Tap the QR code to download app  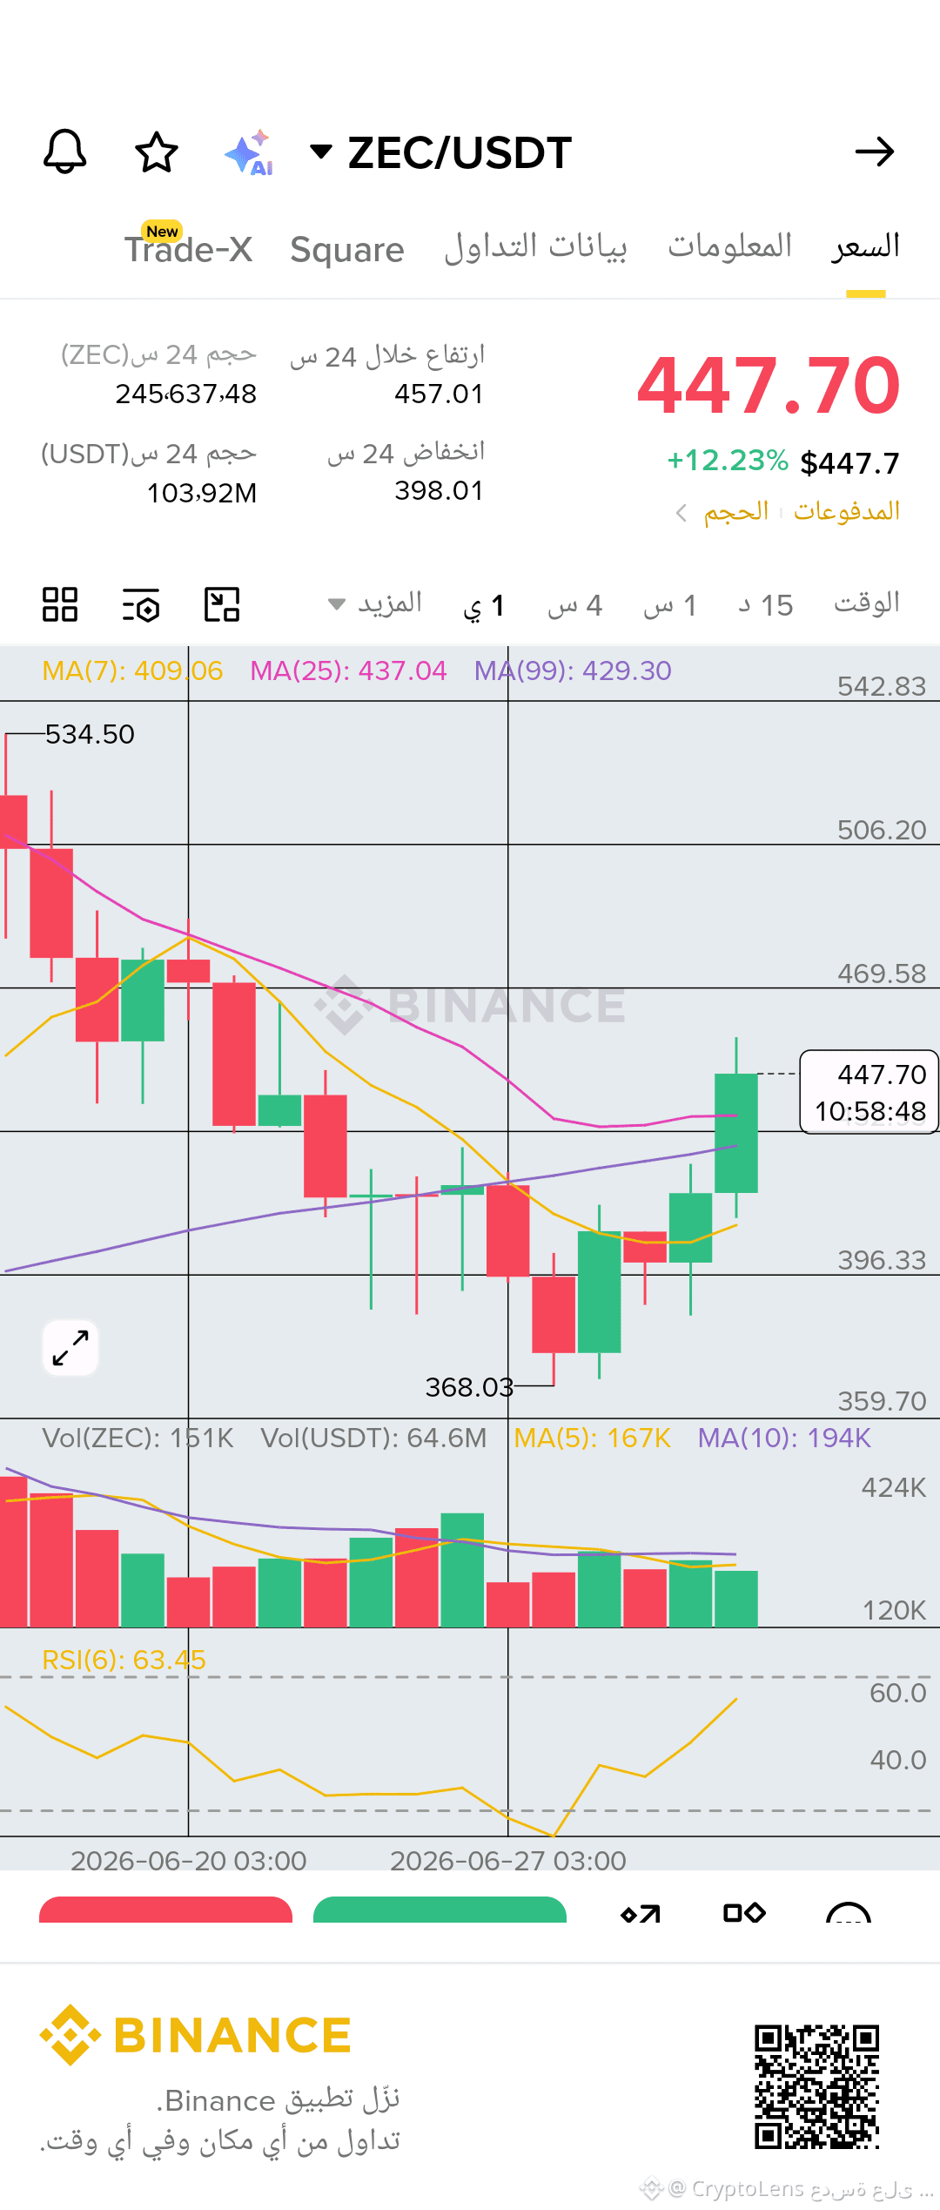[816, 2087]
